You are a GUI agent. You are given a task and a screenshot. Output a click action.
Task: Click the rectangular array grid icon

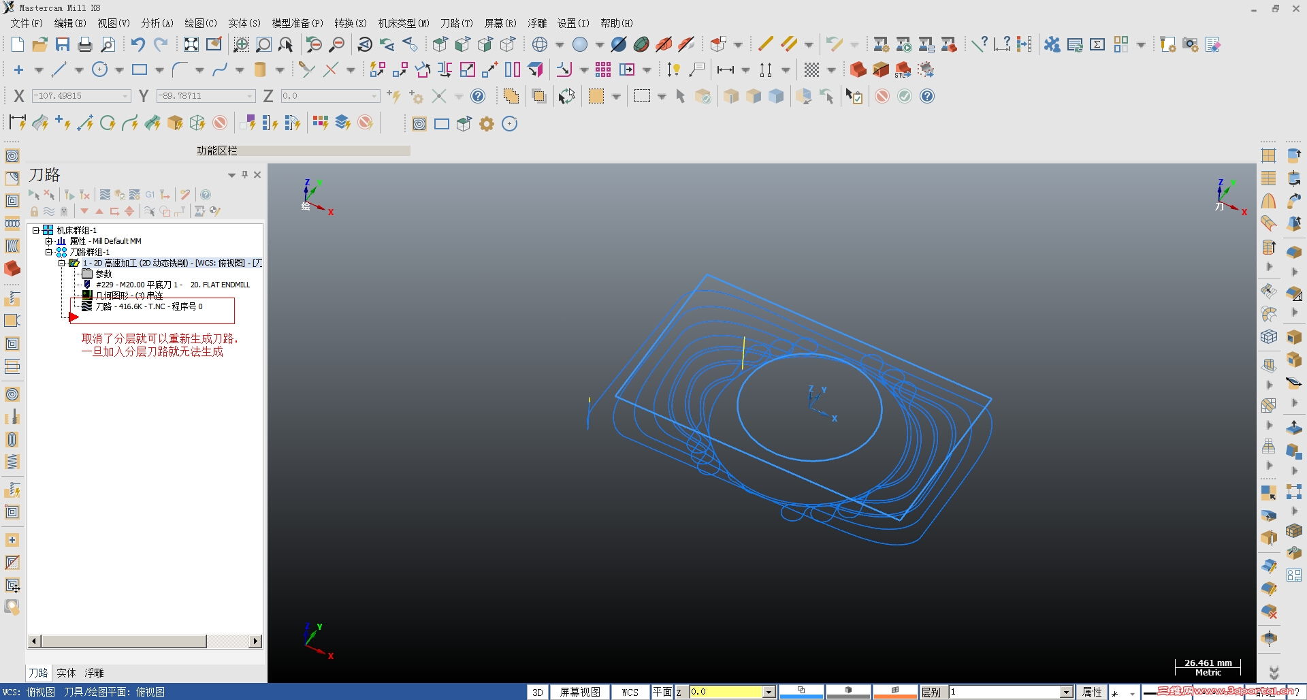603,69
